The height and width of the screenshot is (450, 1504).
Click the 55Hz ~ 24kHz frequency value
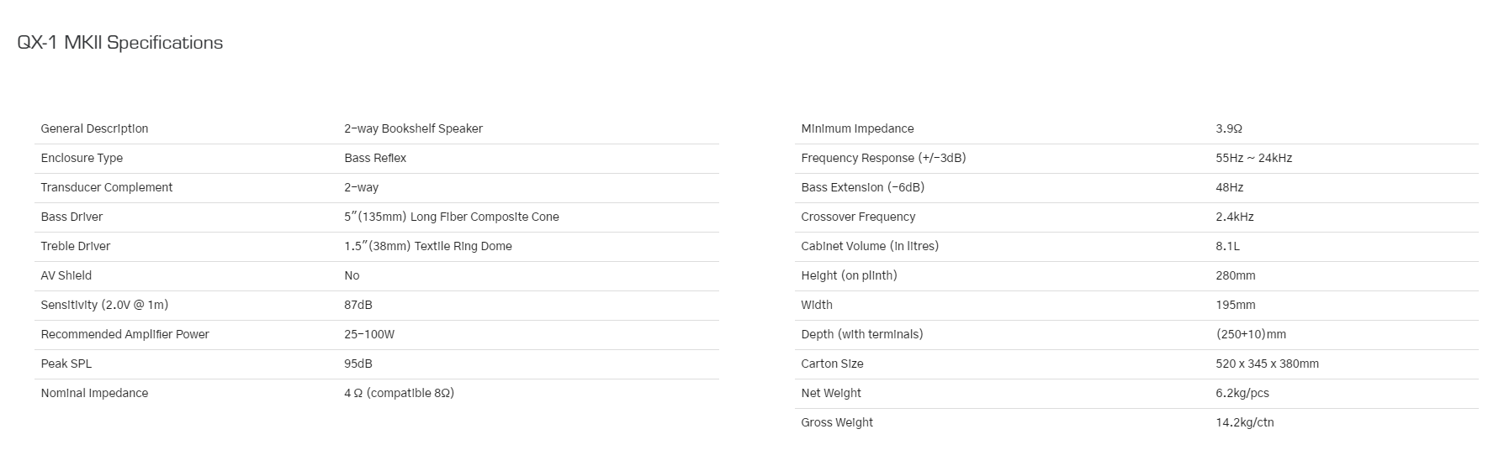[1253, 158]
